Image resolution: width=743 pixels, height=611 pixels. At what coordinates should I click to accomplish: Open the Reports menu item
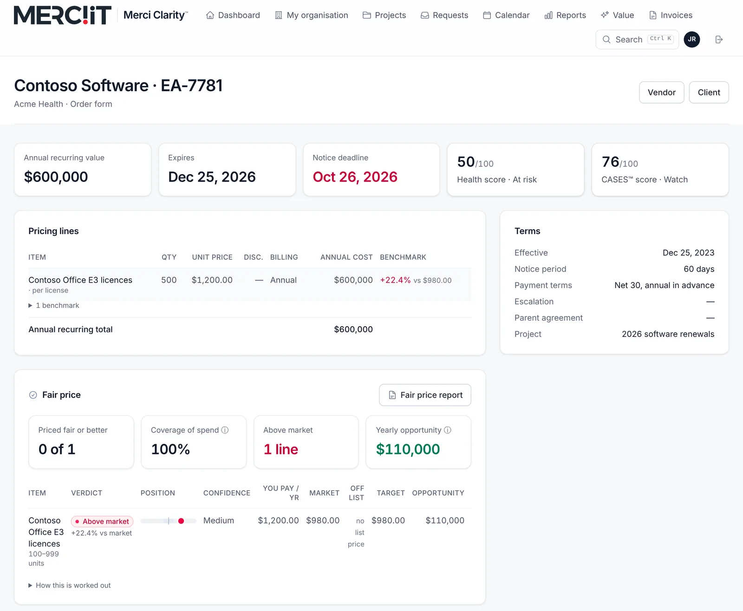[565, 15]
